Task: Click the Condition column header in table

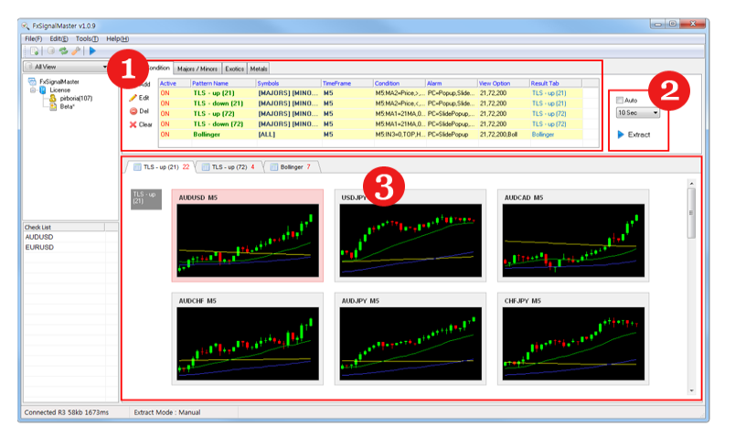Action: click(x=400, y=83)
